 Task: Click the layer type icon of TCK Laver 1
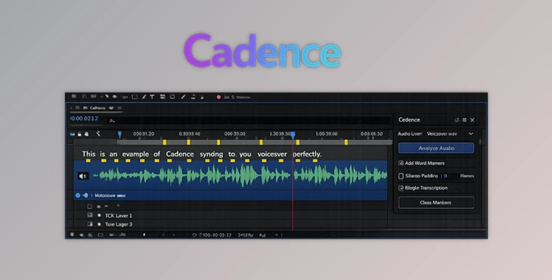[x=90, y=215]
